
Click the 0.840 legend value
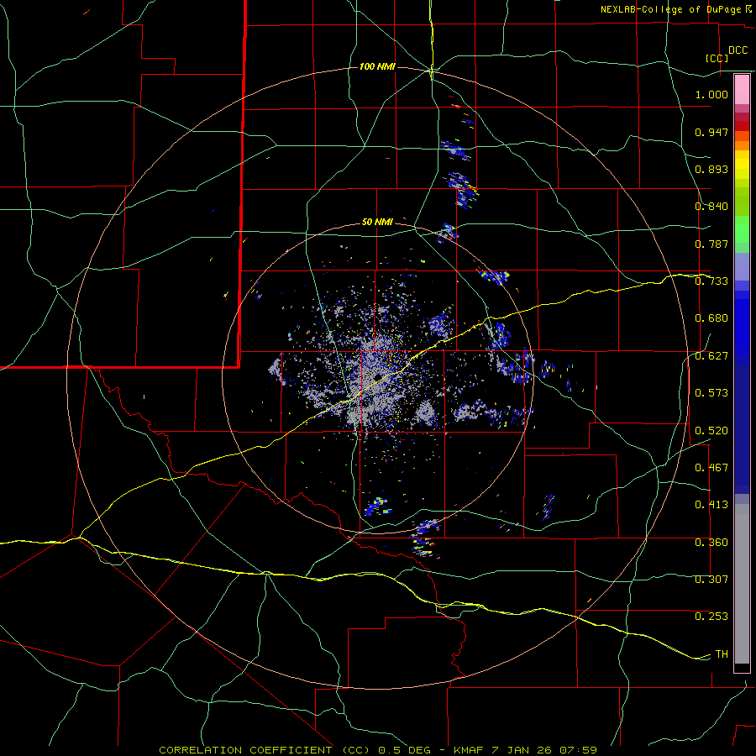point(711,207)
